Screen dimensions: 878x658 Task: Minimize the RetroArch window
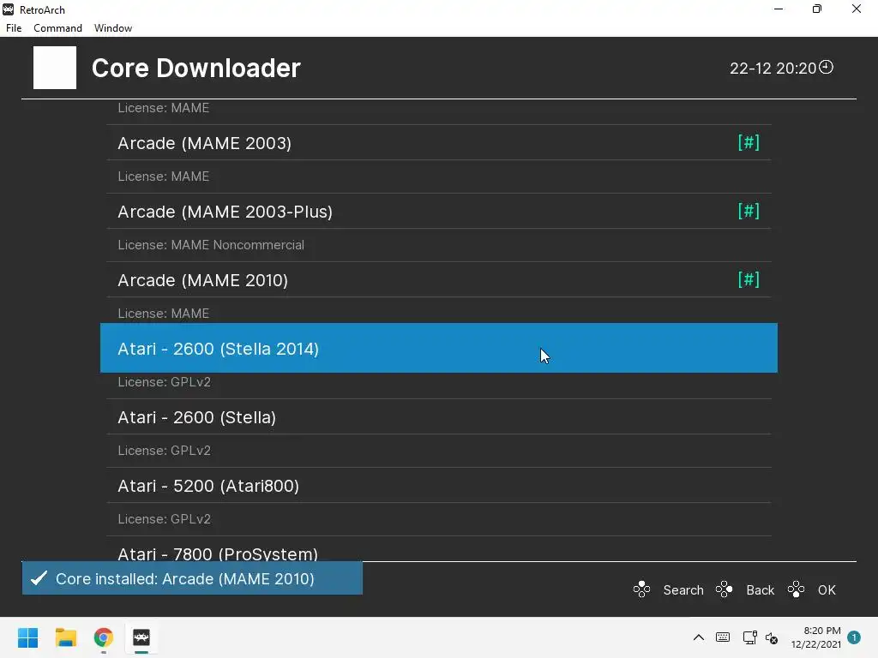(779, 9)
